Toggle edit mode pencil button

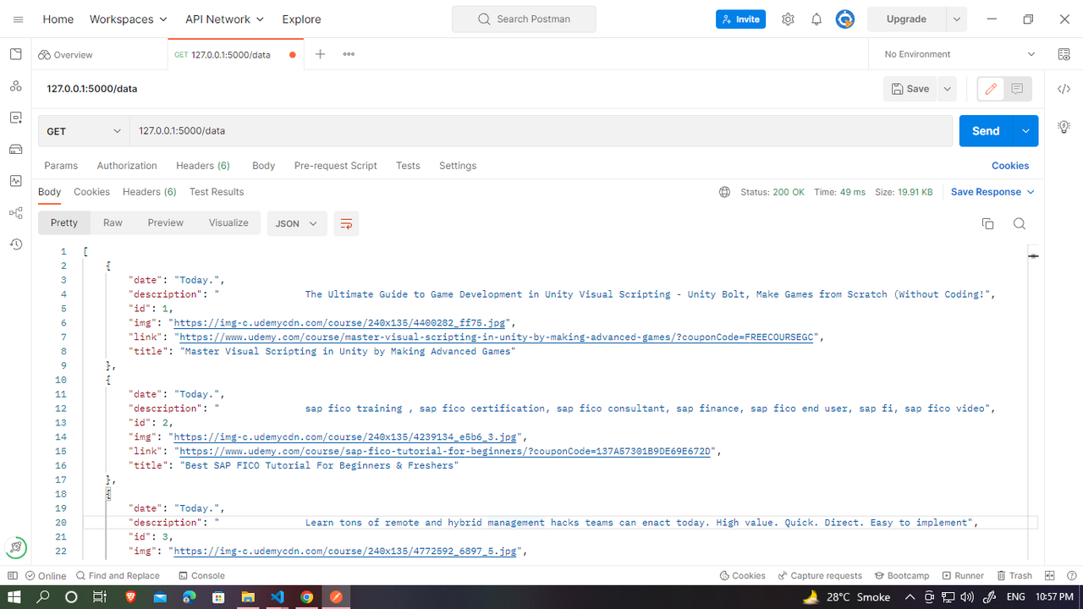click(991, 89)
